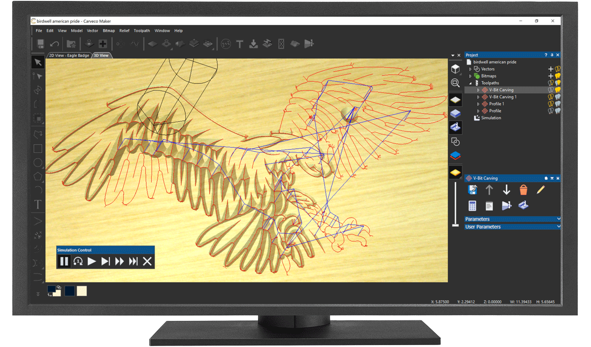Pick the cream color swatch at bottom

tap(82, 291)
